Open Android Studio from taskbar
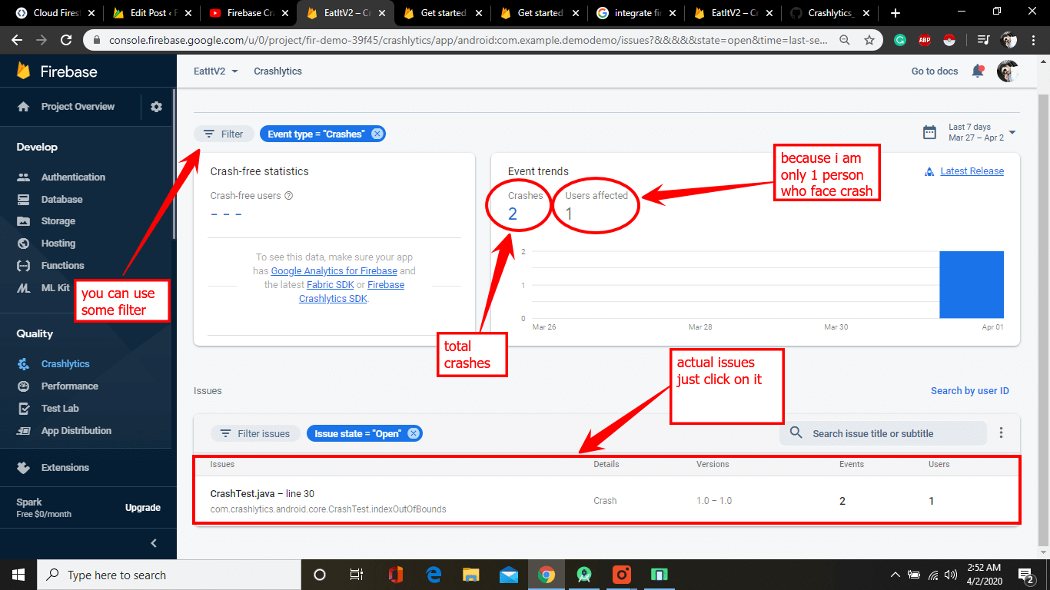The height and width of the screenshot is (590, 1050). 584,575
